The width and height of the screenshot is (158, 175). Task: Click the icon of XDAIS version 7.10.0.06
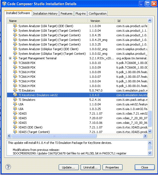pos(15,122)
